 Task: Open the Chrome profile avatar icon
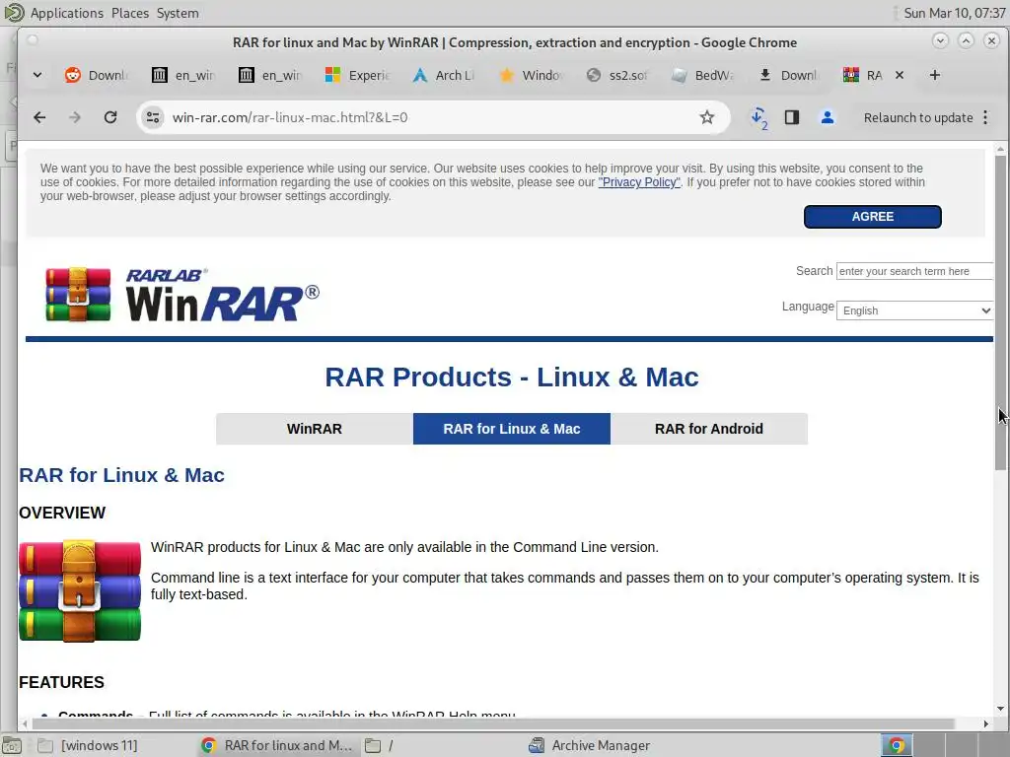(828, 117)
